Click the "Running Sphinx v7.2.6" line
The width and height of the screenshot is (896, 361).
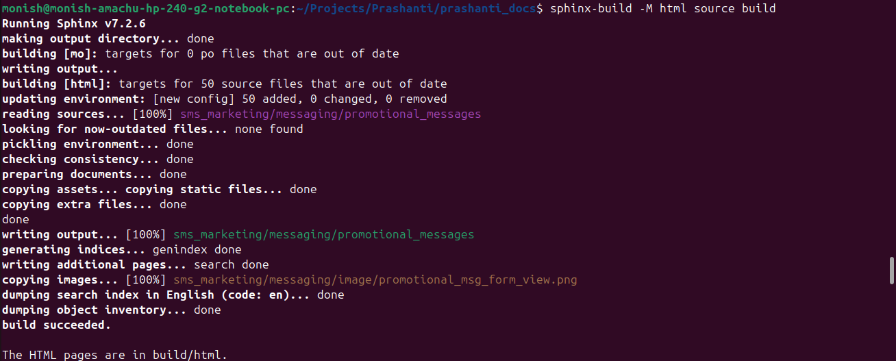pos(74,23)
